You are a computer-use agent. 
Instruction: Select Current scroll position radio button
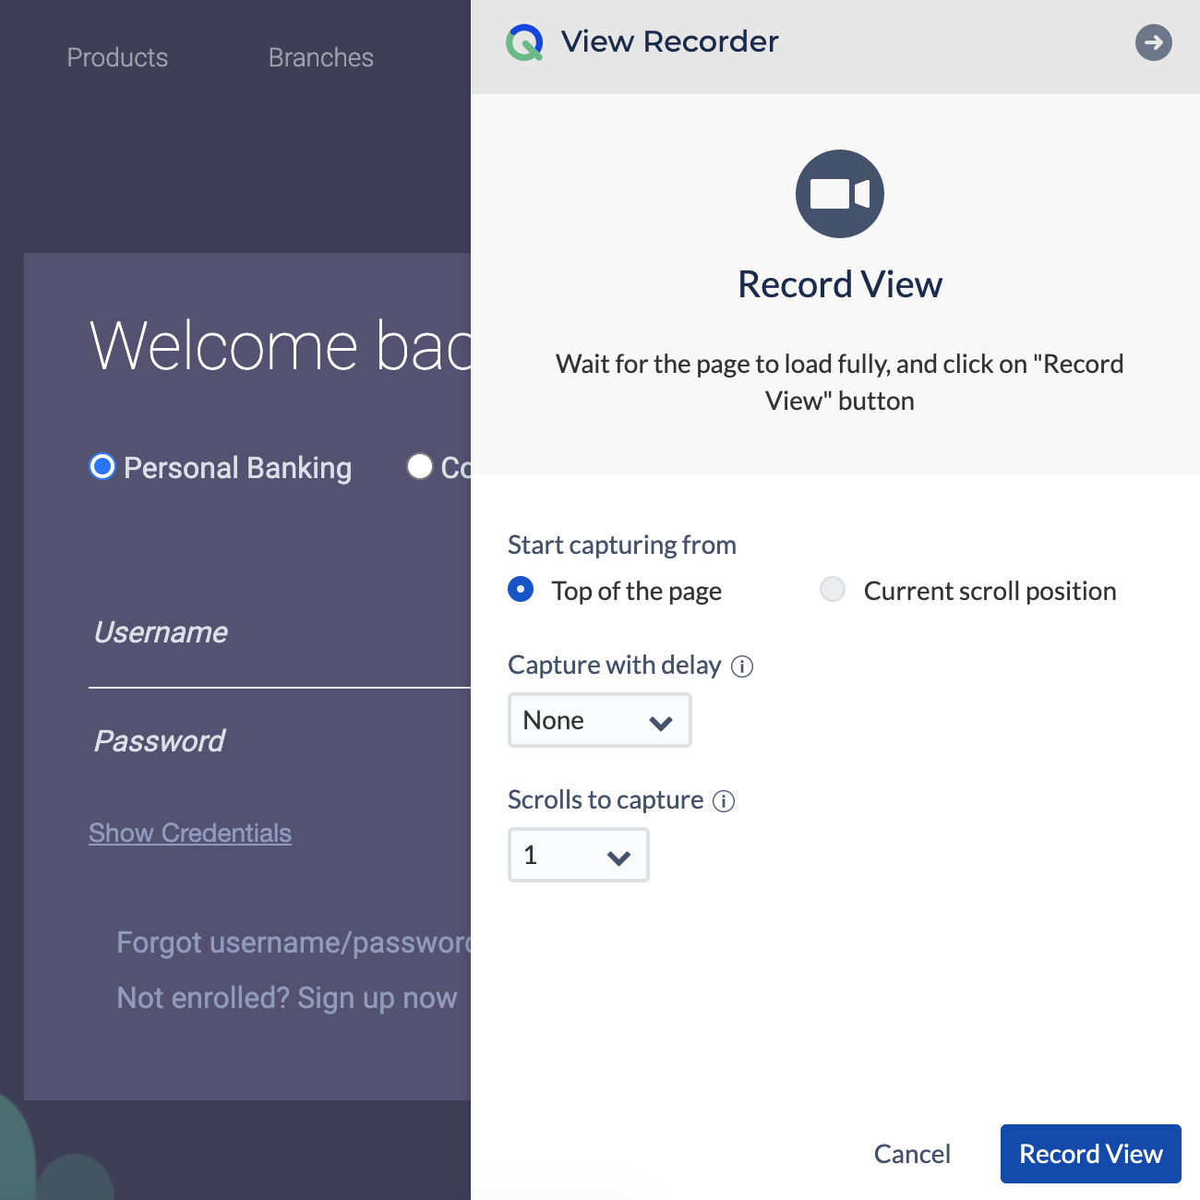(833, 590)
